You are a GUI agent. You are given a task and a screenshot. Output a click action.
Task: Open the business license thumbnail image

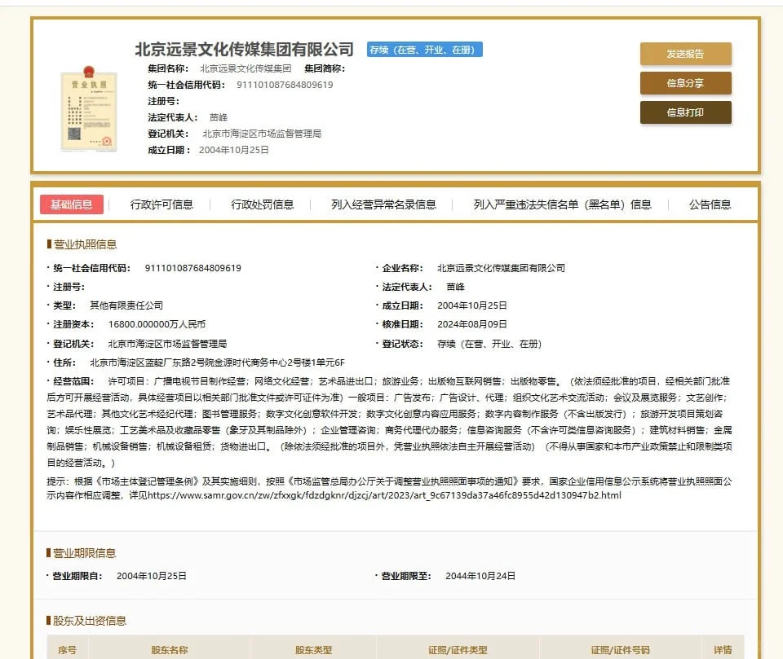tap(88, 108)
